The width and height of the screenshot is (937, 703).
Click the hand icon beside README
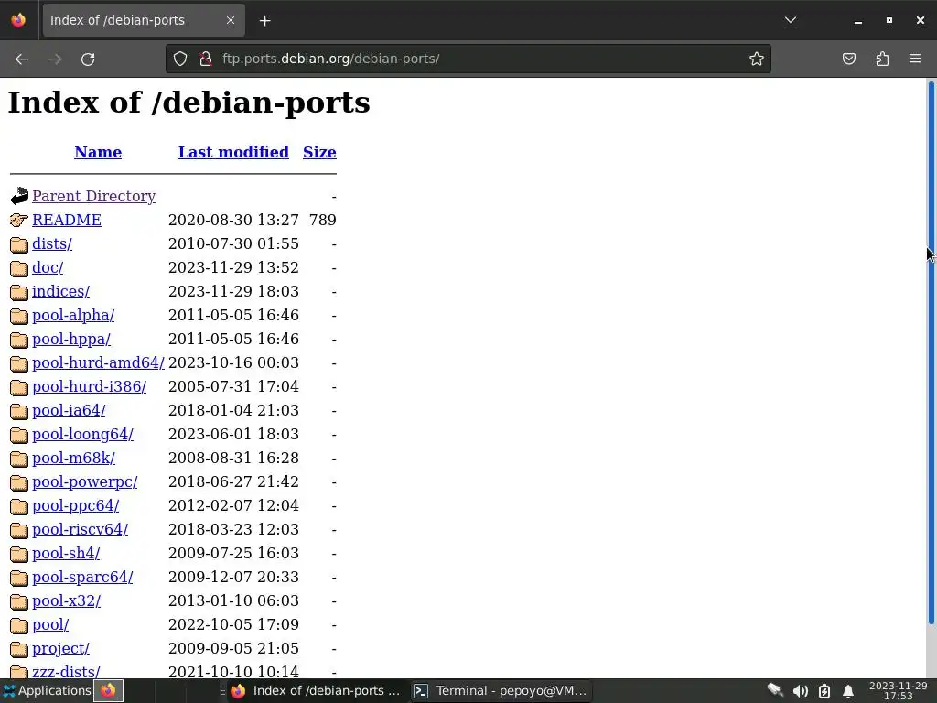pyautogui.click(x=19, y=220)
